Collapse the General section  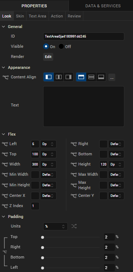point(3,27)
